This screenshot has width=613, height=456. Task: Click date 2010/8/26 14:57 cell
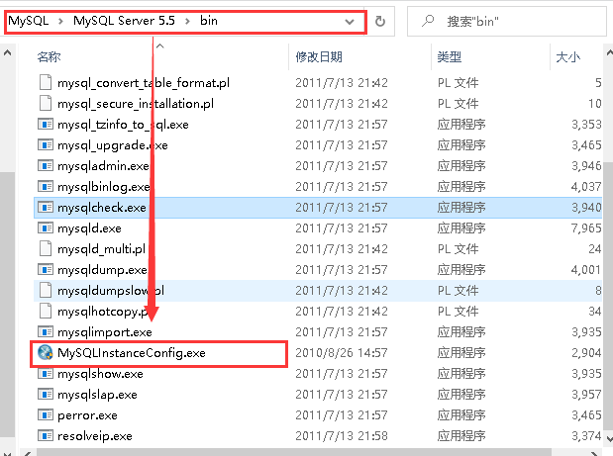(x=342, y=353)
